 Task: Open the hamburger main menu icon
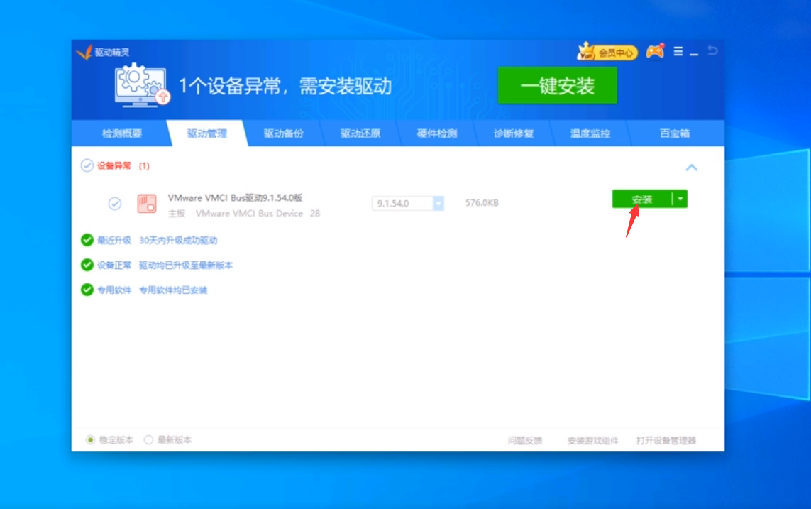tap(678, 50)
